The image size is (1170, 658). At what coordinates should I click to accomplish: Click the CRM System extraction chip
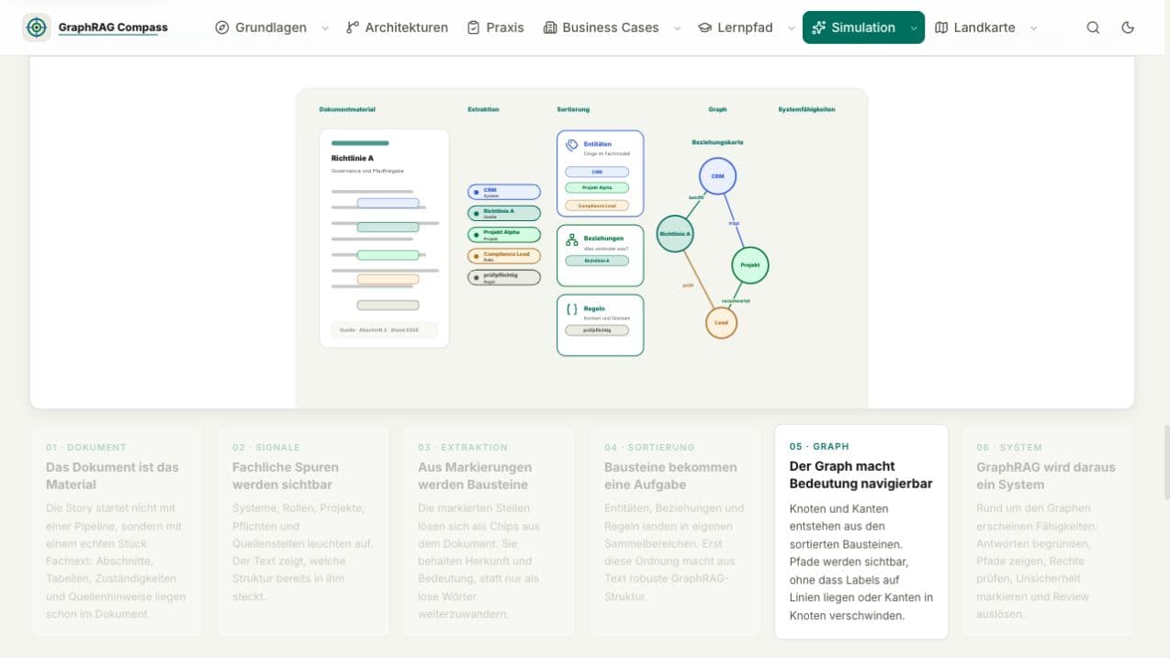coord(504,192)
